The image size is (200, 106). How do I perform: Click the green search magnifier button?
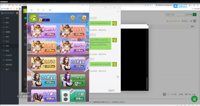click(194, 15)
